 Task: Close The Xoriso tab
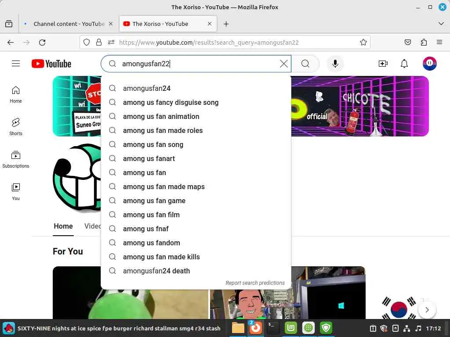[210, 24]
